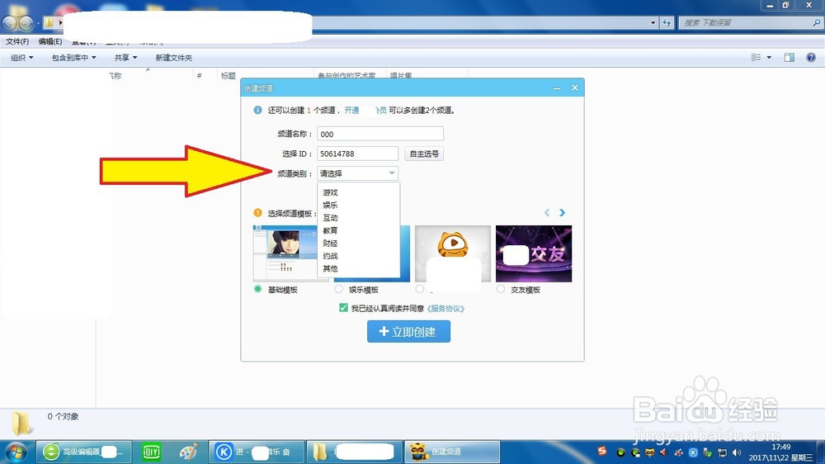
Task: Click the volume speaker tray icon
Action: [737, 452]
